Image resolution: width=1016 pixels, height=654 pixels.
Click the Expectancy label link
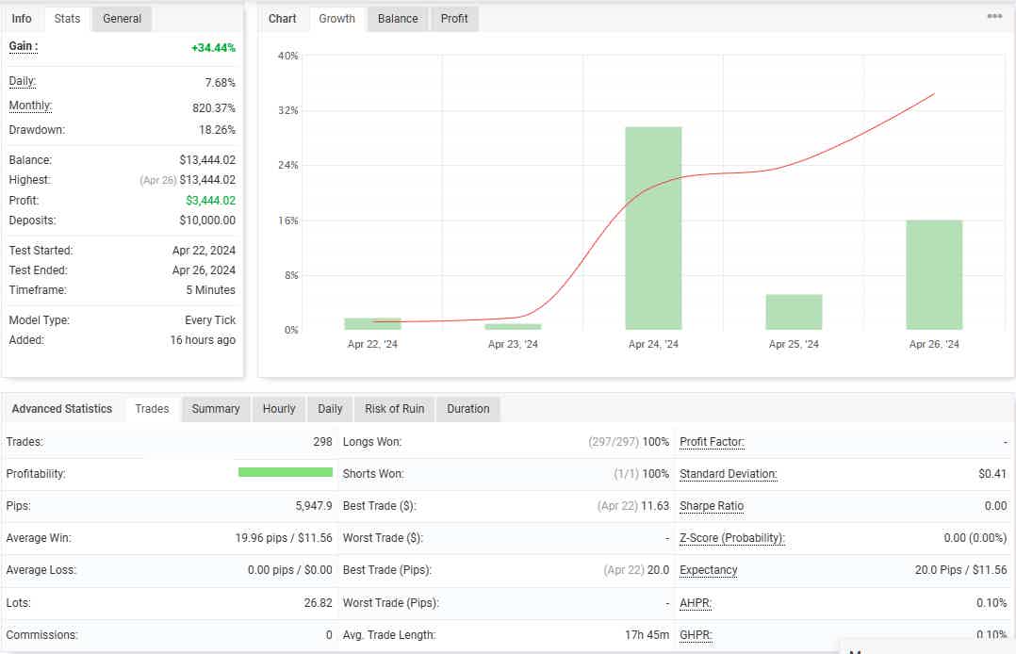click(x=709, y=570)
